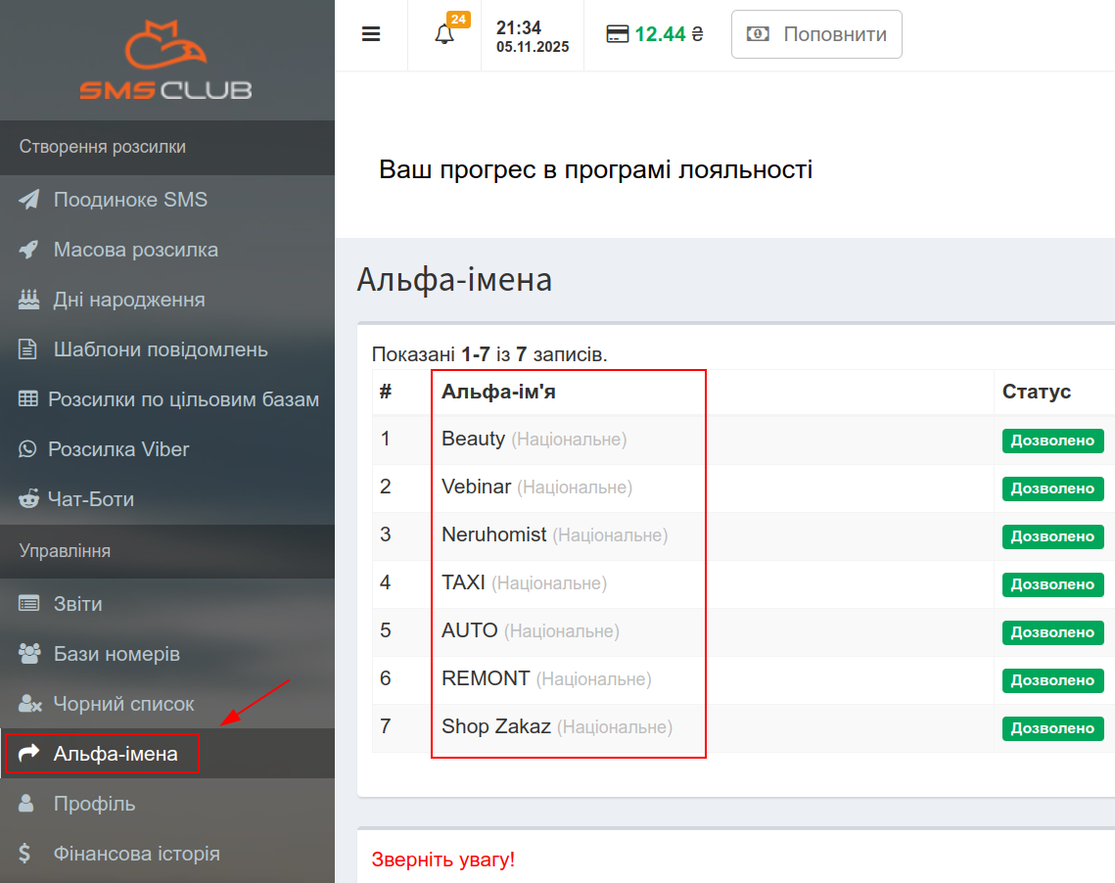Open notifications bell with 24 badge
This screenshot has height=883, width=1115.
click(445, 35)
